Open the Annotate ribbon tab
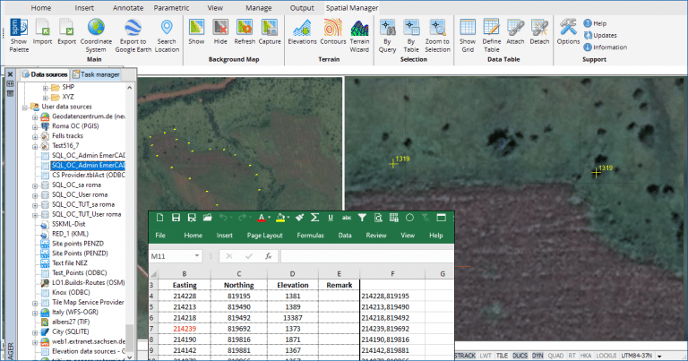The image size is (688, 361). click(128, 8)
